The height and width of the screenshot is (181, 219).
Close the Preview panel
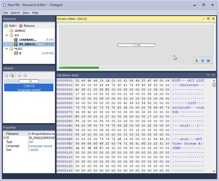click(213, 18)
